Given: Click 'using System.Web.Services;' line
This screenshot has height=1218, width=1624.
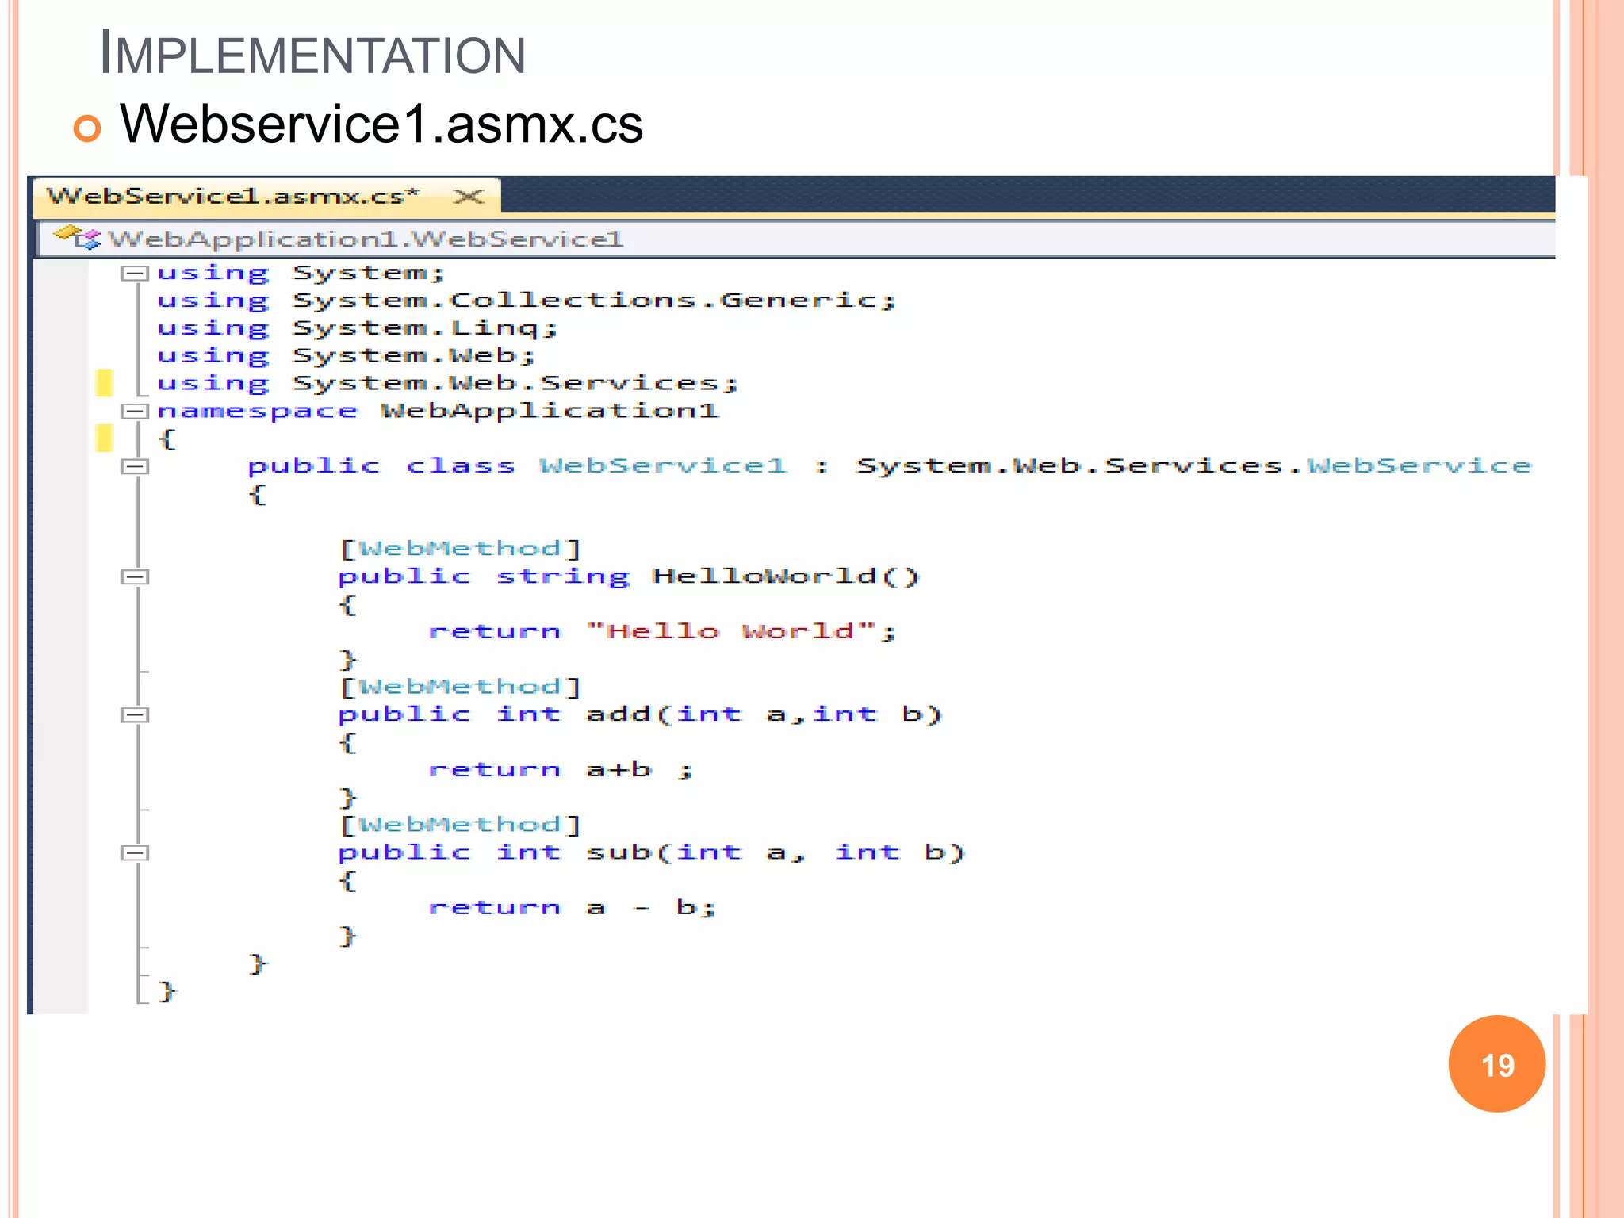Looking at the screenshot, I should 448,384.
